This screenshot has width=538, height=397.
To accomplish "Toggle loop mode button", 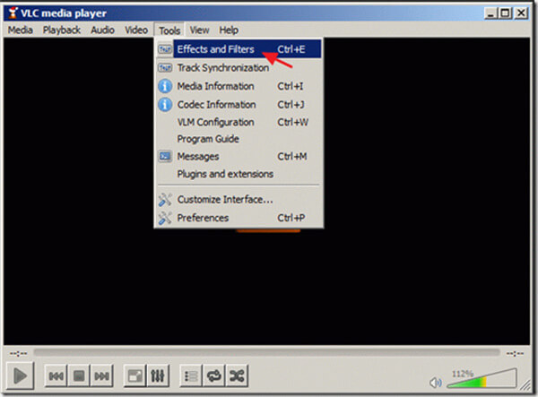I will 213,376.
